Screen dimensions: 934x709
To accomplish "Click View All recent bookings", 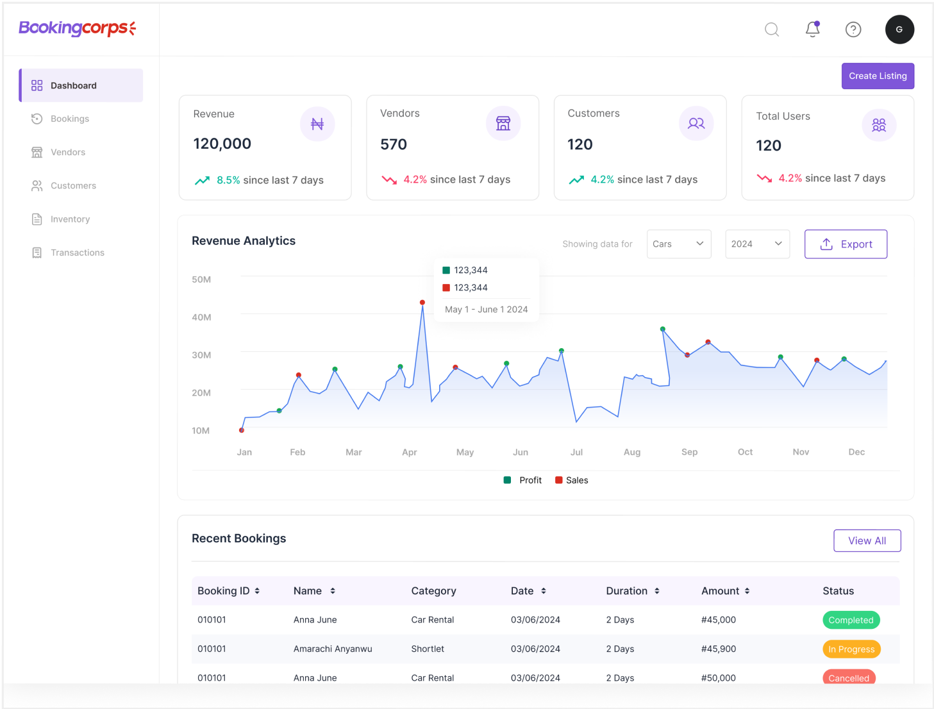I will [867, 540].
